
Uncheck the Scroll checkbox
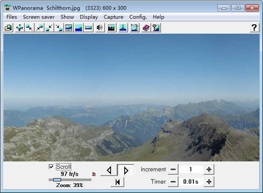51,167
